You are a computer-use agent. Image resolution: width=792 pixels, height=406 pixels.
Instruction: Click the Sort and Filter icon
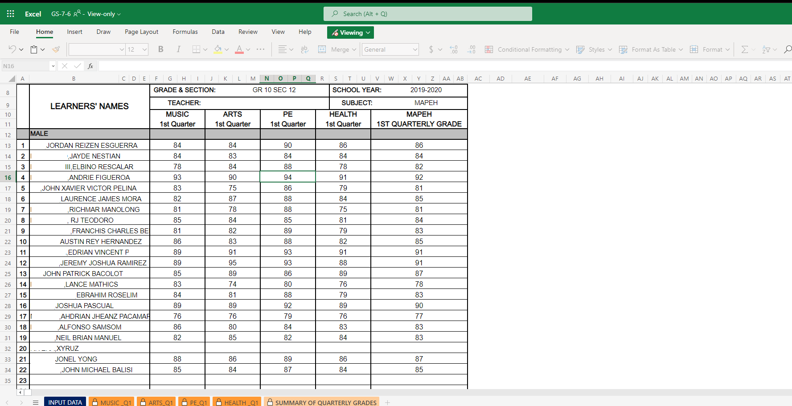click(766, 49)
